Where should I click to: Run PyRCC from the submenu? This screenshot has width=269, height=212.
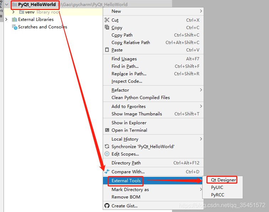[x=222, y=195]
